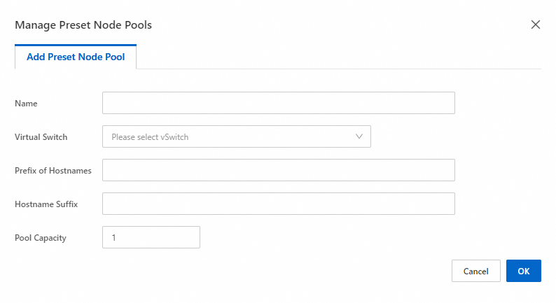Select the Add Preset Node Pool tab
Screen dimensions: 556x303
pyautogui.click(x=76, y=57)
